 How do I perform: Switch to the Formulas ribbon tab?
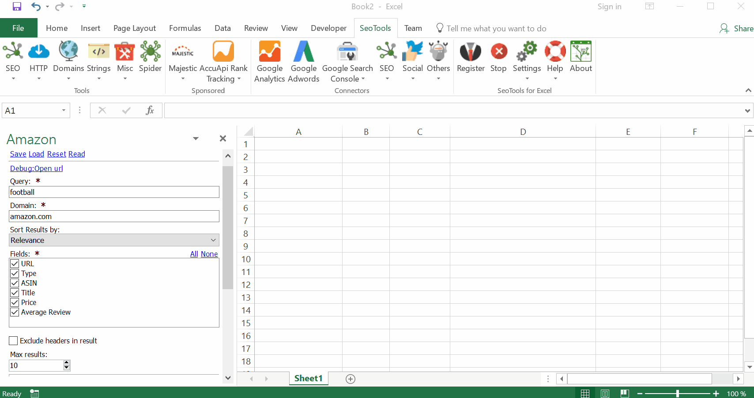coord(185,28)
